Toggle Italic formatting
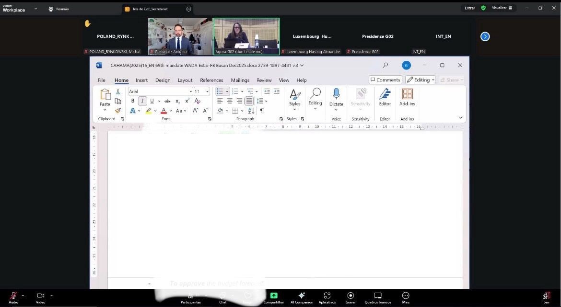 [x=142, y=101]
